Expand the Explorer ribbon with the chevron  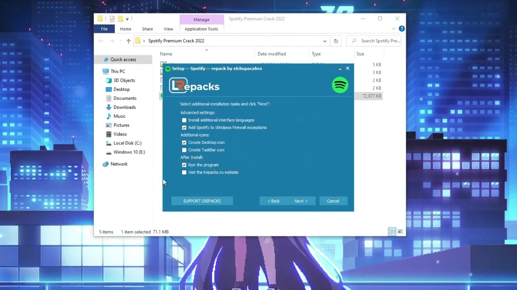tap(394, 29)
